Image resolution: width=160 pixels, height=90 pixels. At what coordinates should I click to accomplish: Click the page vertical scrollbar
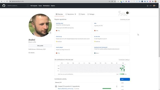point(159,30)
